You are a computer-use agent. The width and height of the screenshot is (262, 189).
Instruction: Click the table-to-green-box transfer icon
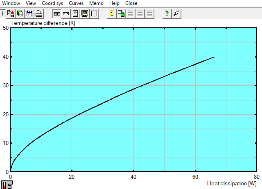click(x=121, y=13)
